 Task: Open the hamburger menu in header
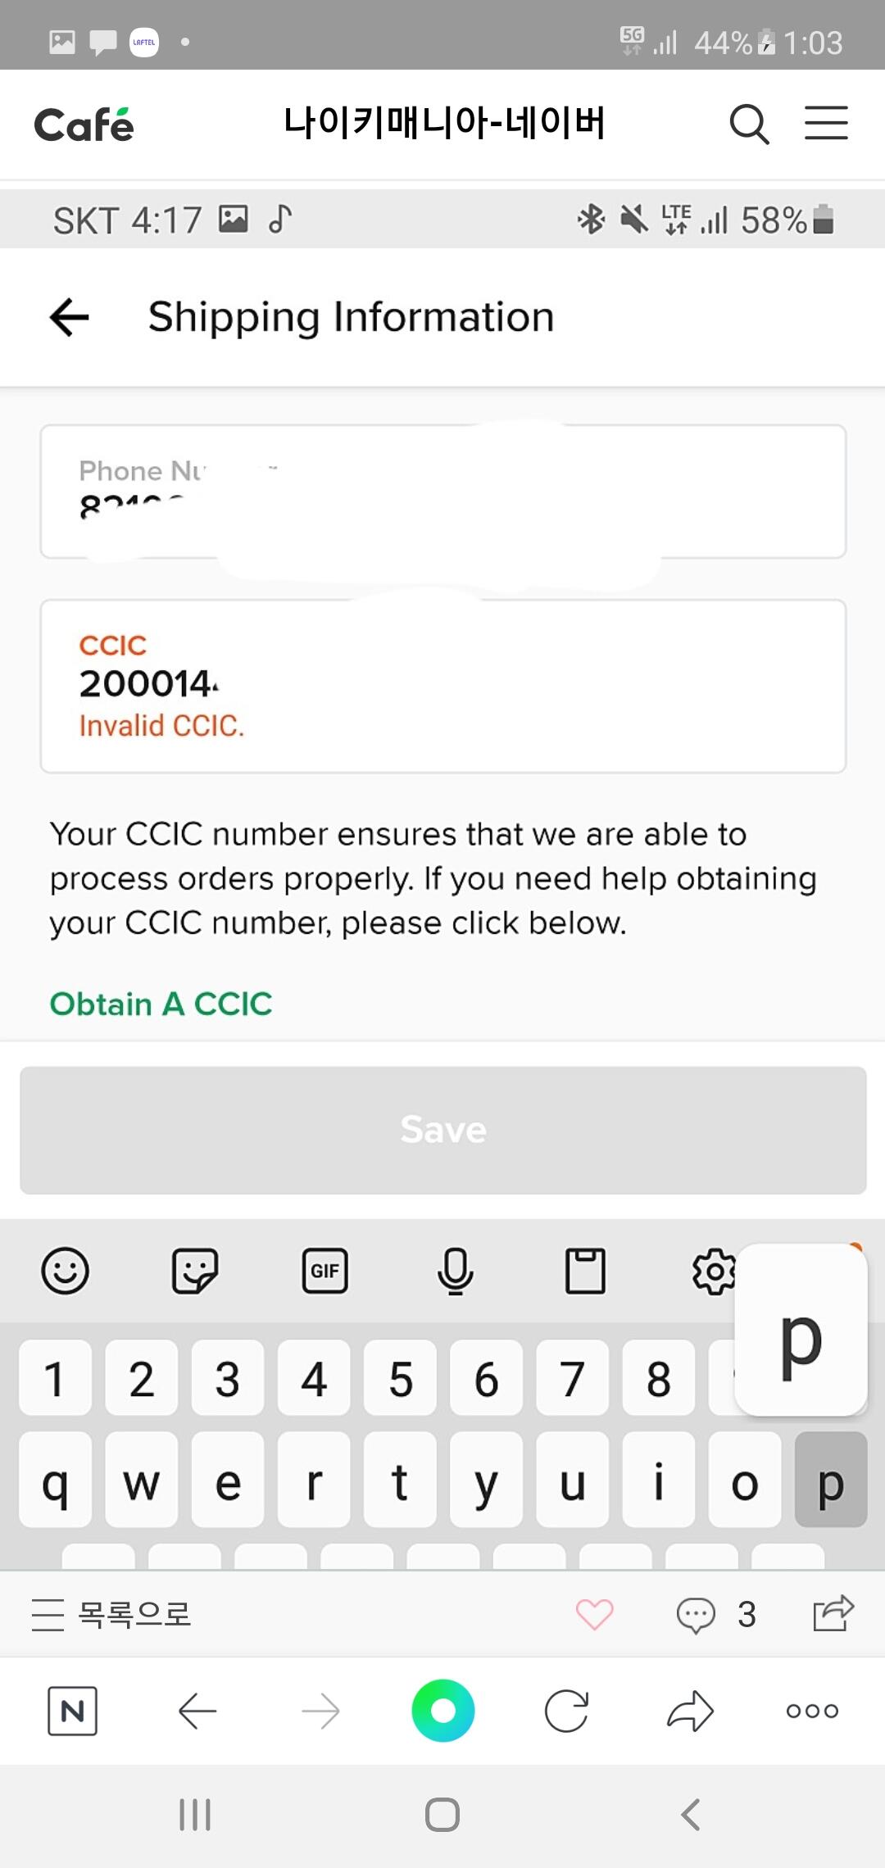[825, 124]
